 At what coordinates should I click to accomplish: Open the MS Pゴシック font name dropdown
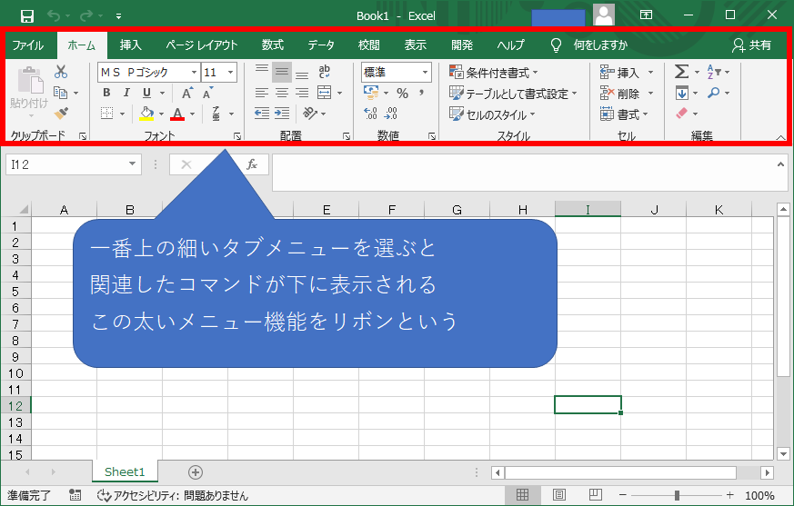pos(194,73)
